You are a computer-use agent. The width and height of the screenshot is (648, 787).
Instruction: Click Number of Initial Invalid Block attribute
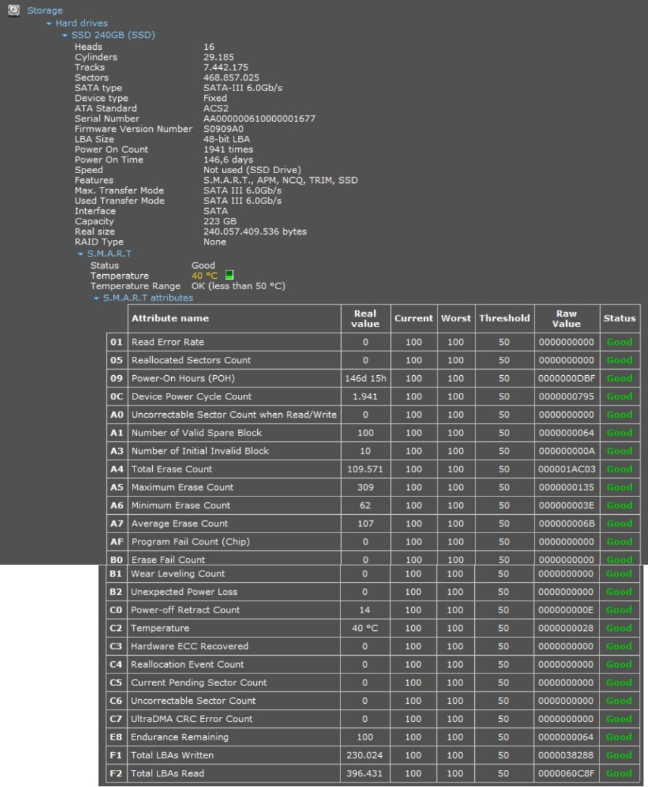[x=200, y=451]
